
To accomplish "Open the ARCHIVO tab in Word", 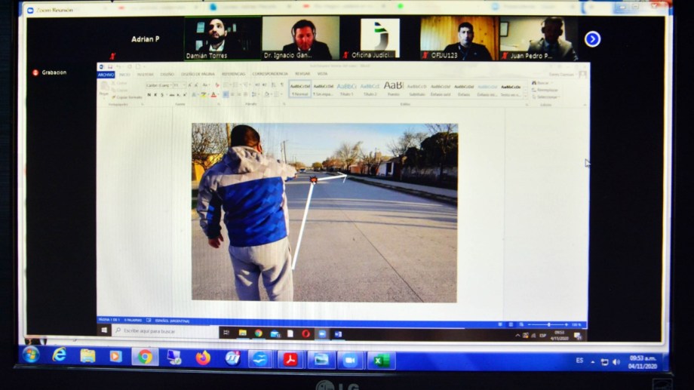I will (x=106, y=75).
